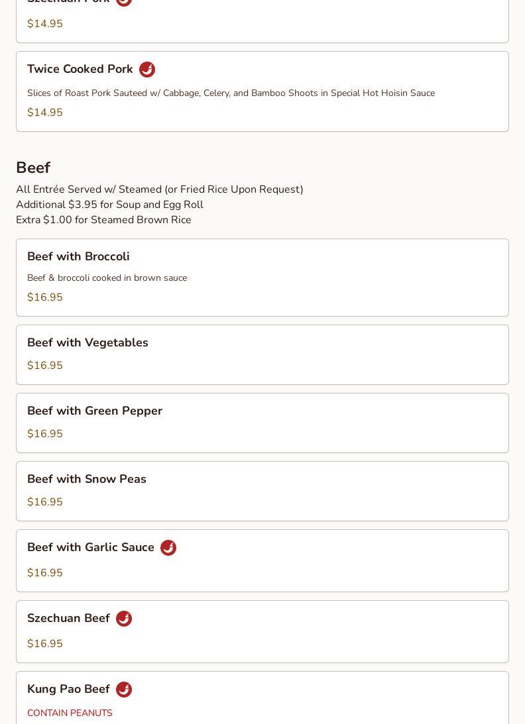Click spicy icon on partially visible Szechuan Pork
The height and width of the screenshot is (724, 525).
(124, 2)
